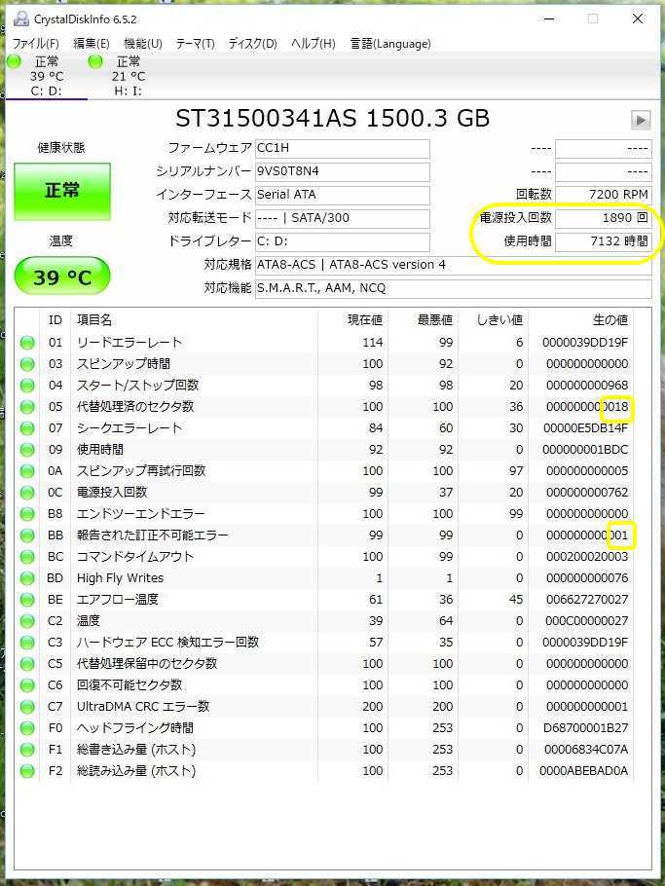Click the next disk arrow button

(641, 120)
